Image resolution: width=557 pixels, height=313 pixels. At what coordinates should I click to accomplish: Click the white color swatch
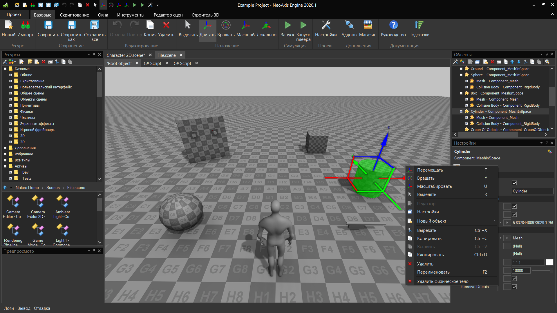tap(549, 262)
